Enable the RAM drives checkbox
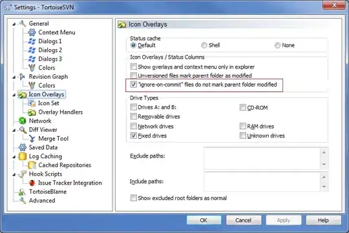This screenshot has width=349, height=233. (242, 127)
